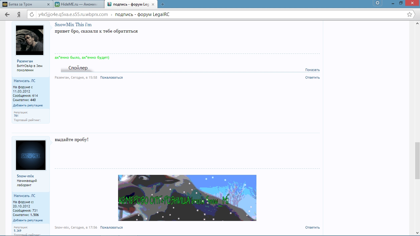This screenshot has width=420, height=236.
Task: Focus the address bar URL field
Action: tap(220, 14)
